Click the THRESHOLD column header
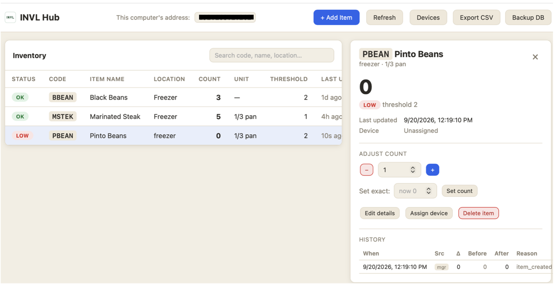Screen dimensions: 554x284 (x=289, y=79)
